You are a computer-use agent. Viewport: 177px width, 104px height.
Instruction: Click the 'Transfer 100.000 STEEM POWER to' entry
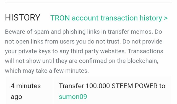click(x=112, y=86)
